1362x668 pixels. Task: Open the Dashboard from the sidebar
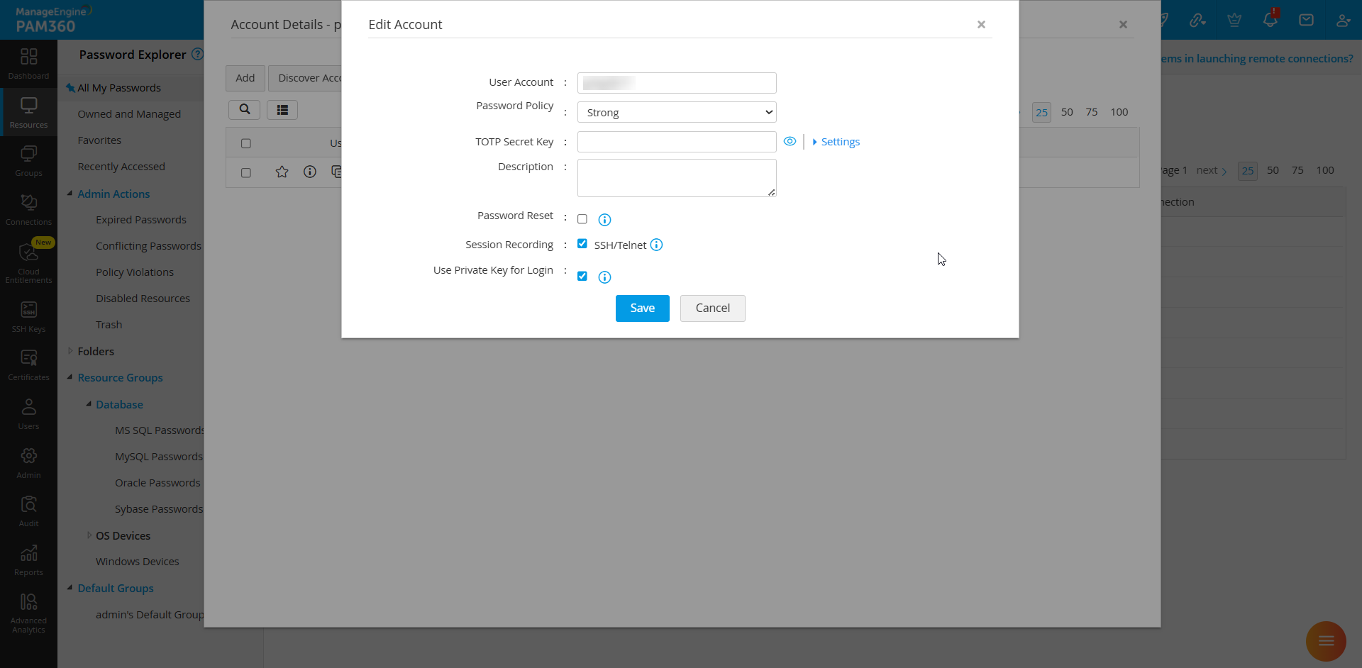tap(28, 64)
